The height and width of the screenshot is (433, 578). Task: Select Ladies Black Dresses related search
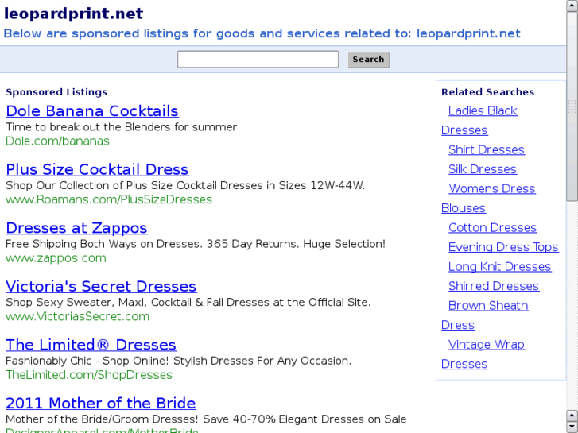point(483,111)
